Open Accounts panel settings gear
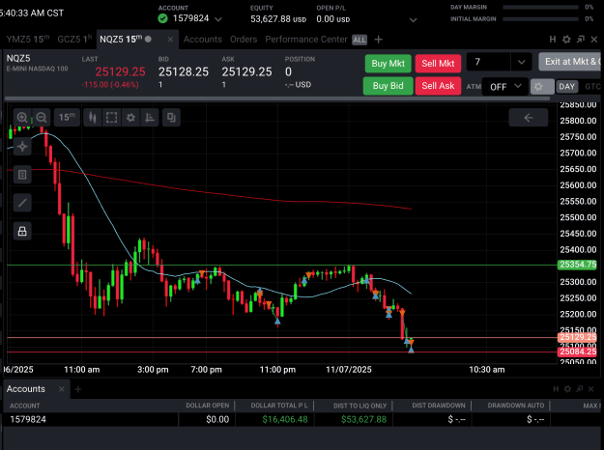Screen dimensions: 604x450 567,389
